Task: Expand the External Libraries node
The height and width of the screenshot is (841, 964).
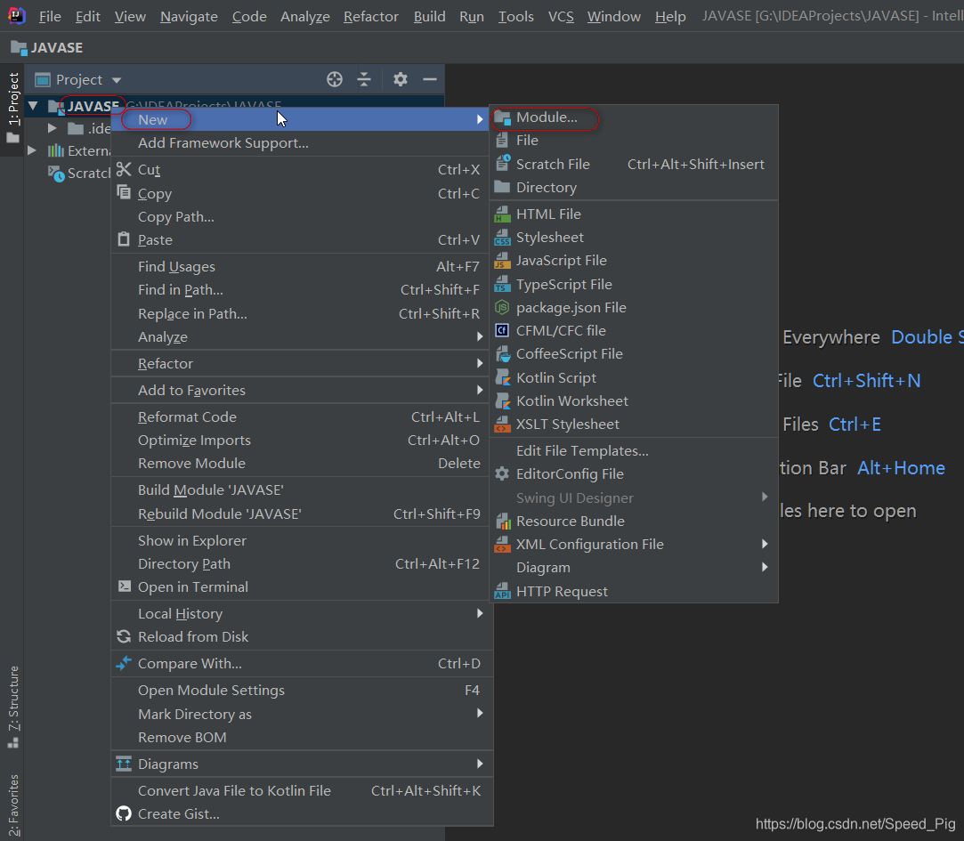Action: (32, 150)
